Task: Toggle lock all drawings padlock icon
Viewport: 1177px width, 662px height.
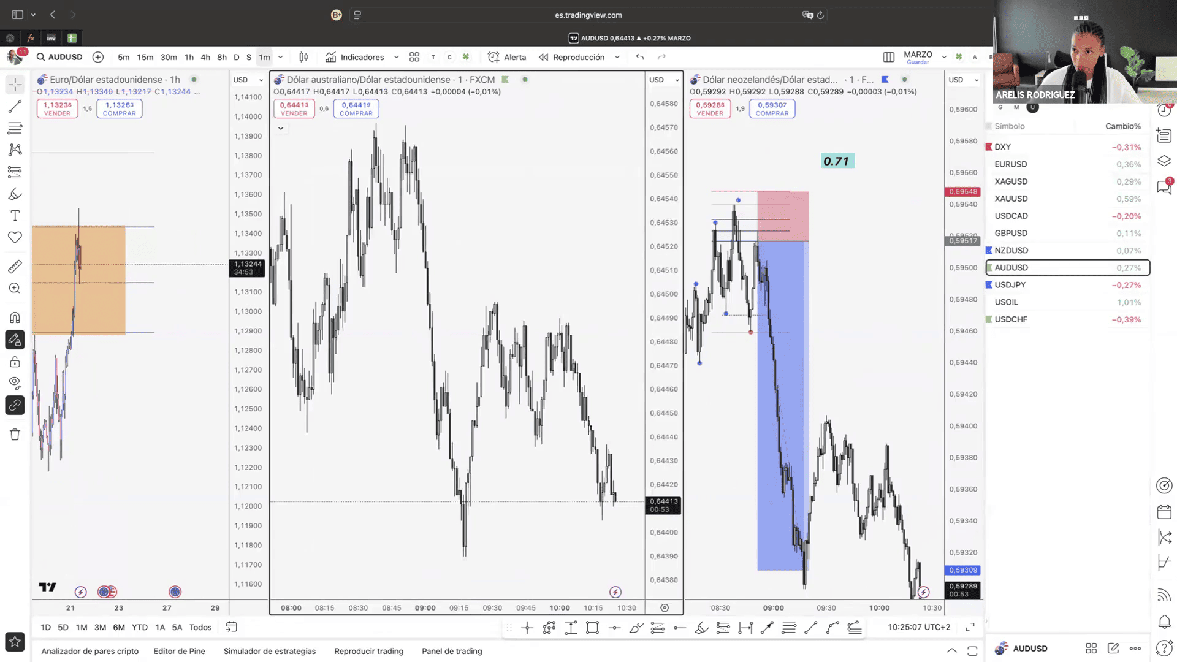Action: pyautogui.click(x=15, y=362)
